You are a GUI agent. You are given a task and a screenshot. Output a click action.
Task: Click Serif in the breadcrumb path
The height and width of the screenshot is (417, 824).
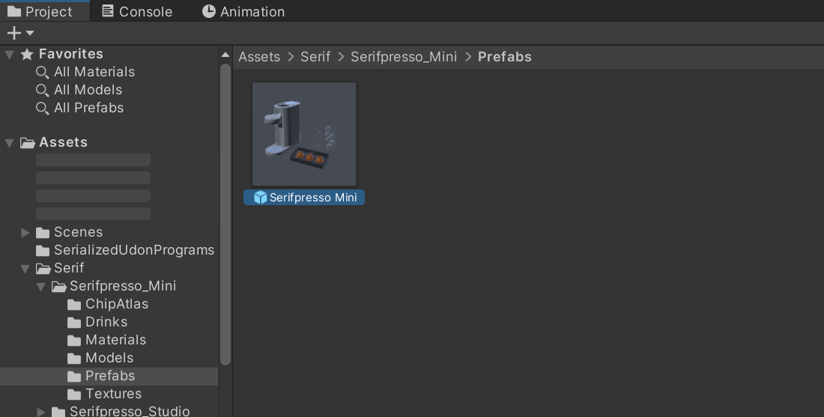coord(315,57)
